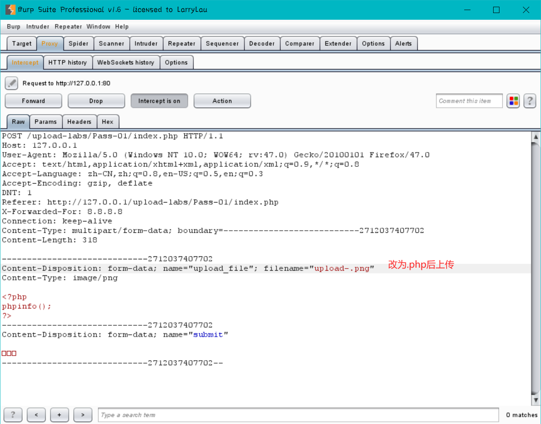Image resolution: width=541 pixels, height=424 pixels.
Task: Click the vertical scrollbar thumb
Action: coord(536,269)
